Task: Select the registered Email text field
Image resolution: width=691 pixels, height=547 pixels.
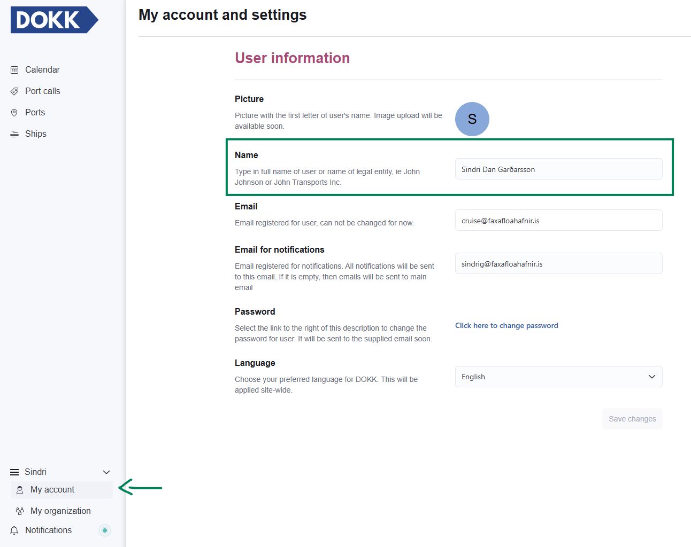Action: [558, 221]
